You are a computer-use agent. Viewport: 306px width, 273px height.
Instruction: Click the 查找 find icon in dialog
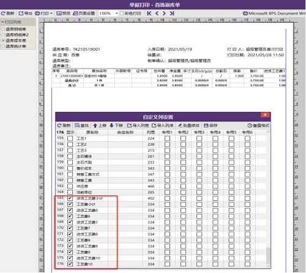77,125
